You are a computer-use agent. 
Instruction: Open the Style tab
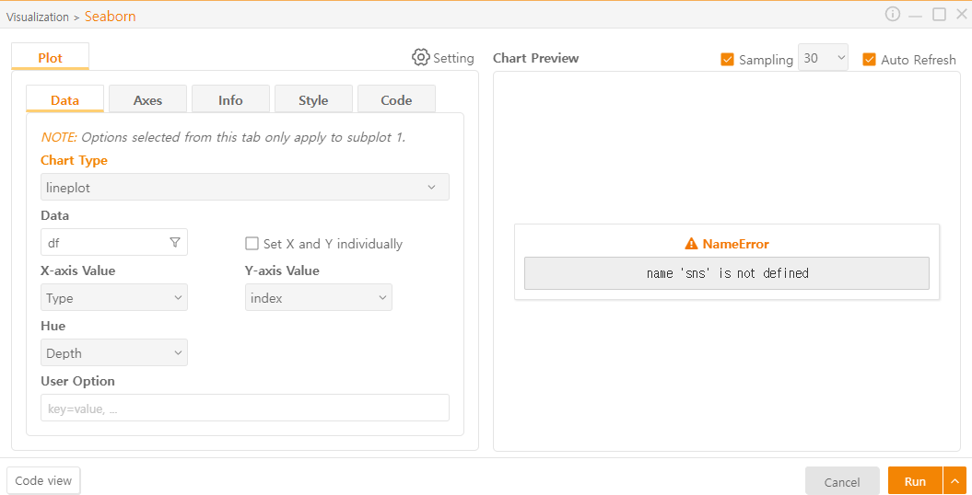313,100
